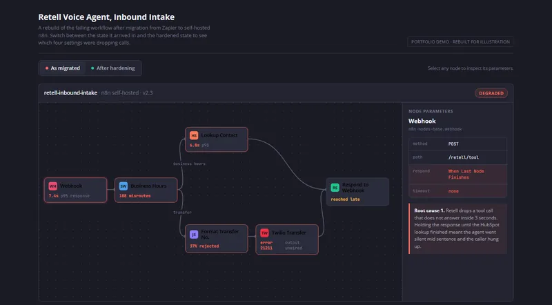Click the Select any node hint text

tap(471, 68)
